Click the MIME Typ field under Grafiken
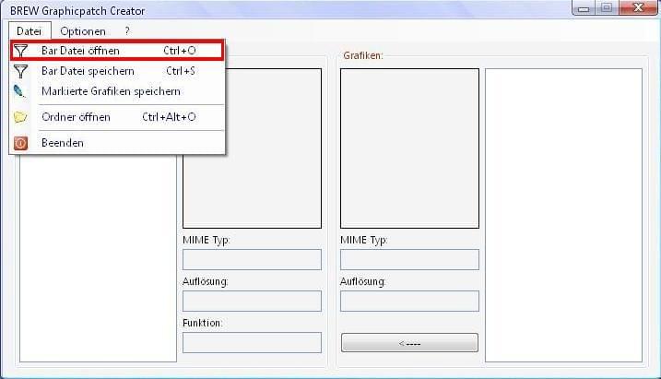Viewport: 661px width, 379px height. [x=409, y=259]
